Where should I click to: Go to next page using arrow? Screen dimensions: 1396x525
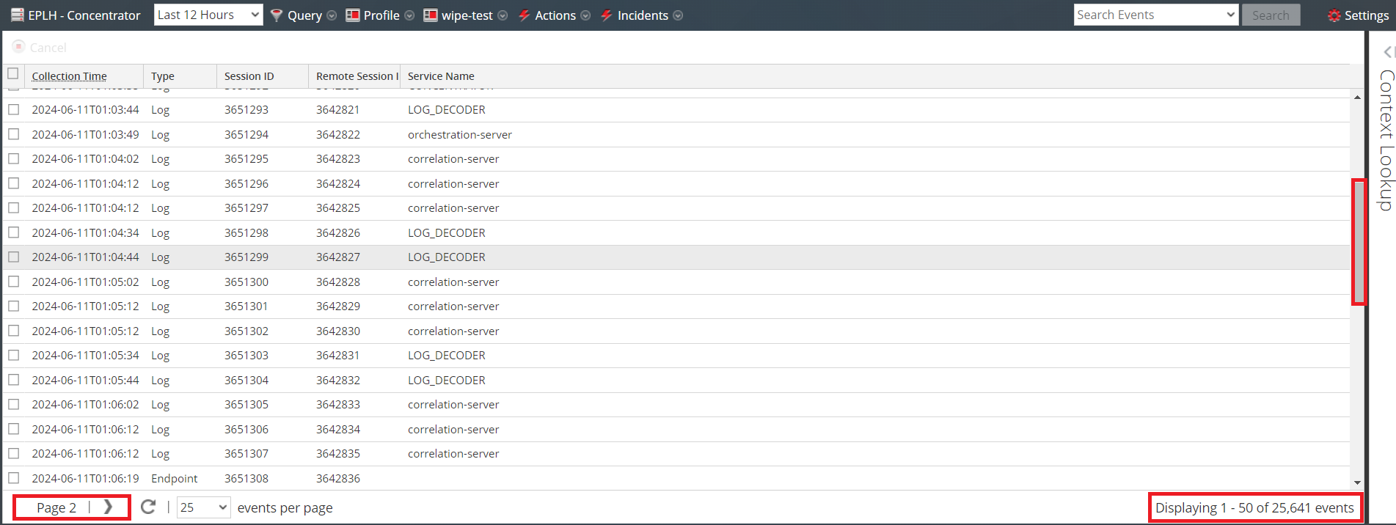[x=108, y=507]
